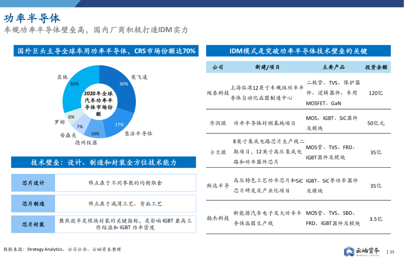The width and height of the screenshot is (404, 259).
Task: Click the source note starting with "数据来源：Strategy Analytics"
Action: (x=62, y=249)
